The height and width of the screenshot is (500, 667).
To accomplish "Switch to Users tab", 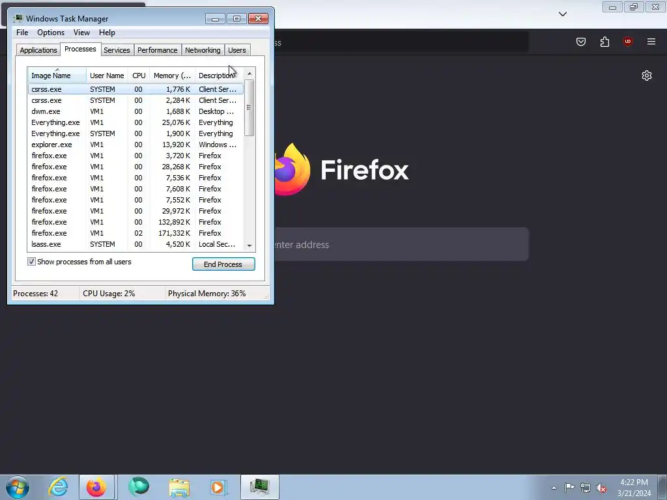I will point(236,50).
